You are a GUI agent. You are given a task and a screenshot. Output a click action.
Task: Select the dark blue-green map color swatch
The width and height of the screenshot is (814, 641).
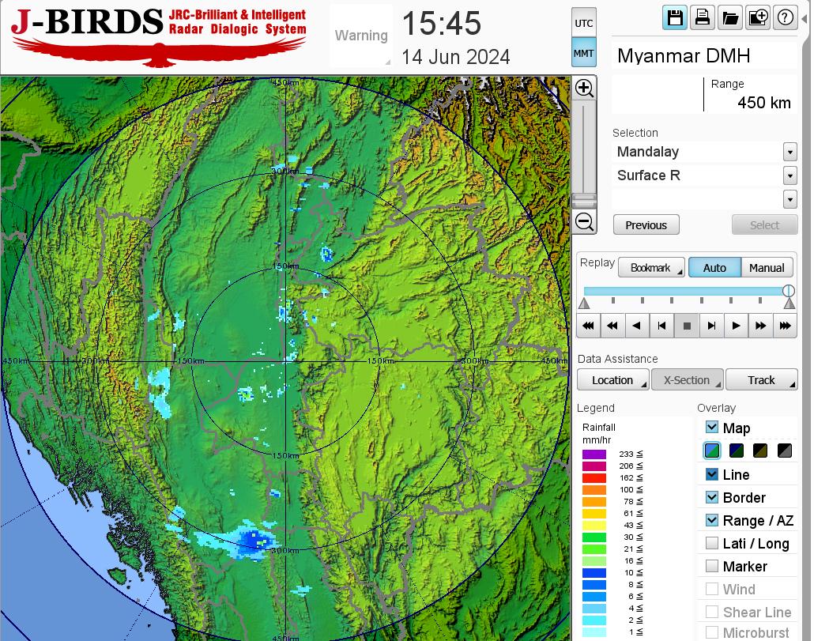(736, 451)
